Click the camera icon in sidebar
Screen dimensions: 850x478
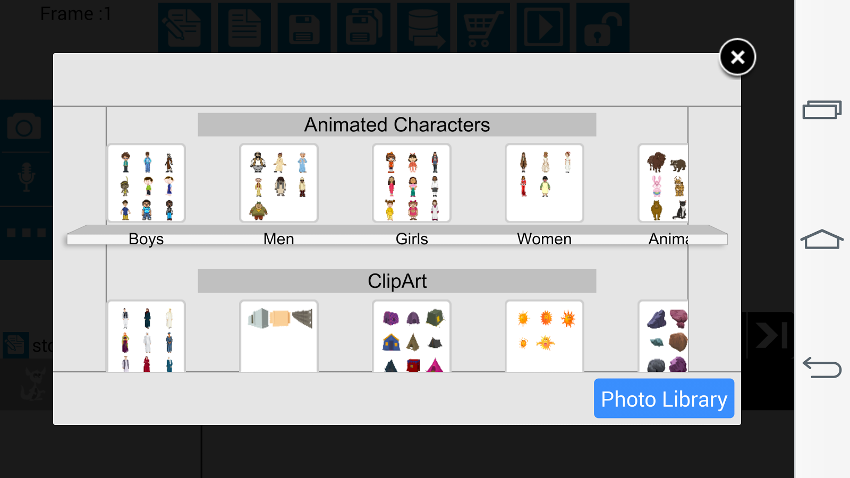(x=24, y=126)
